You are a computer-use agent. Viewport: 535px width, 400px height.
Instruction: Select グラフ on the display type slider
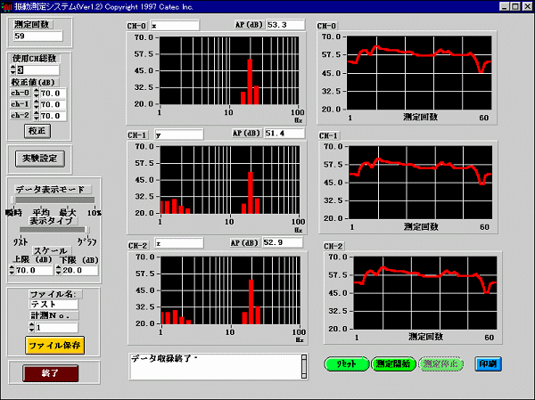(87, 242)
